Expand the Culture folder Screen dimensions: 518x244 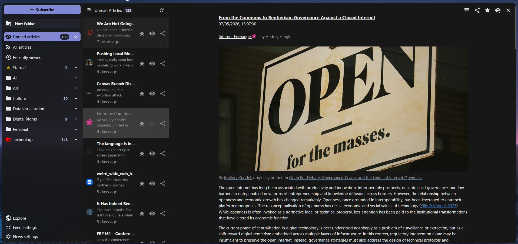pos(76,99)
